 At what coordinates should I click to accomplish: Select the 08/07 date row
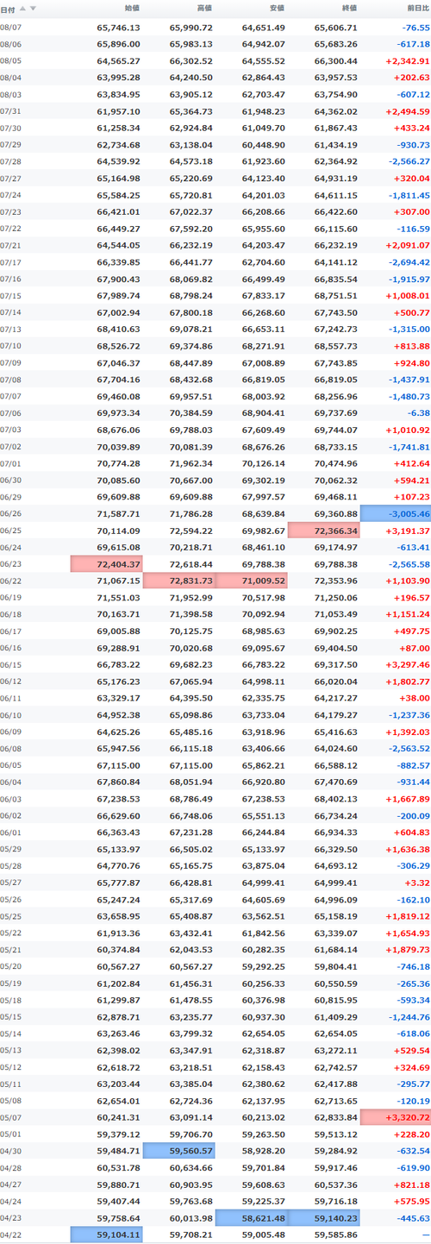(x=215, y=28)
